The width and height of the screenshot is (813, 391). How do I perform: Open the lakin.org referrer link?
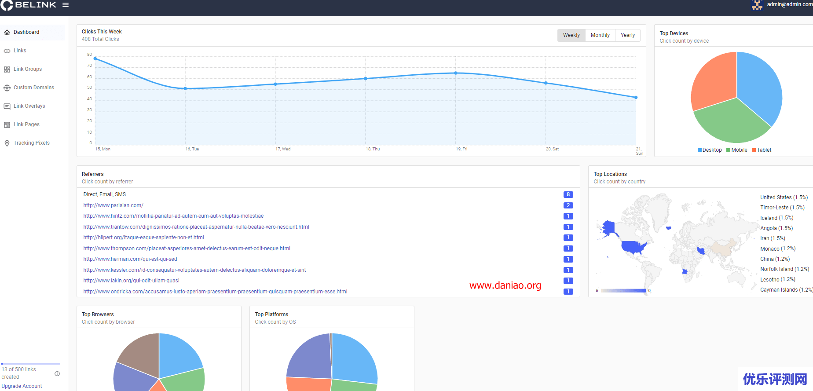[131, 281]
